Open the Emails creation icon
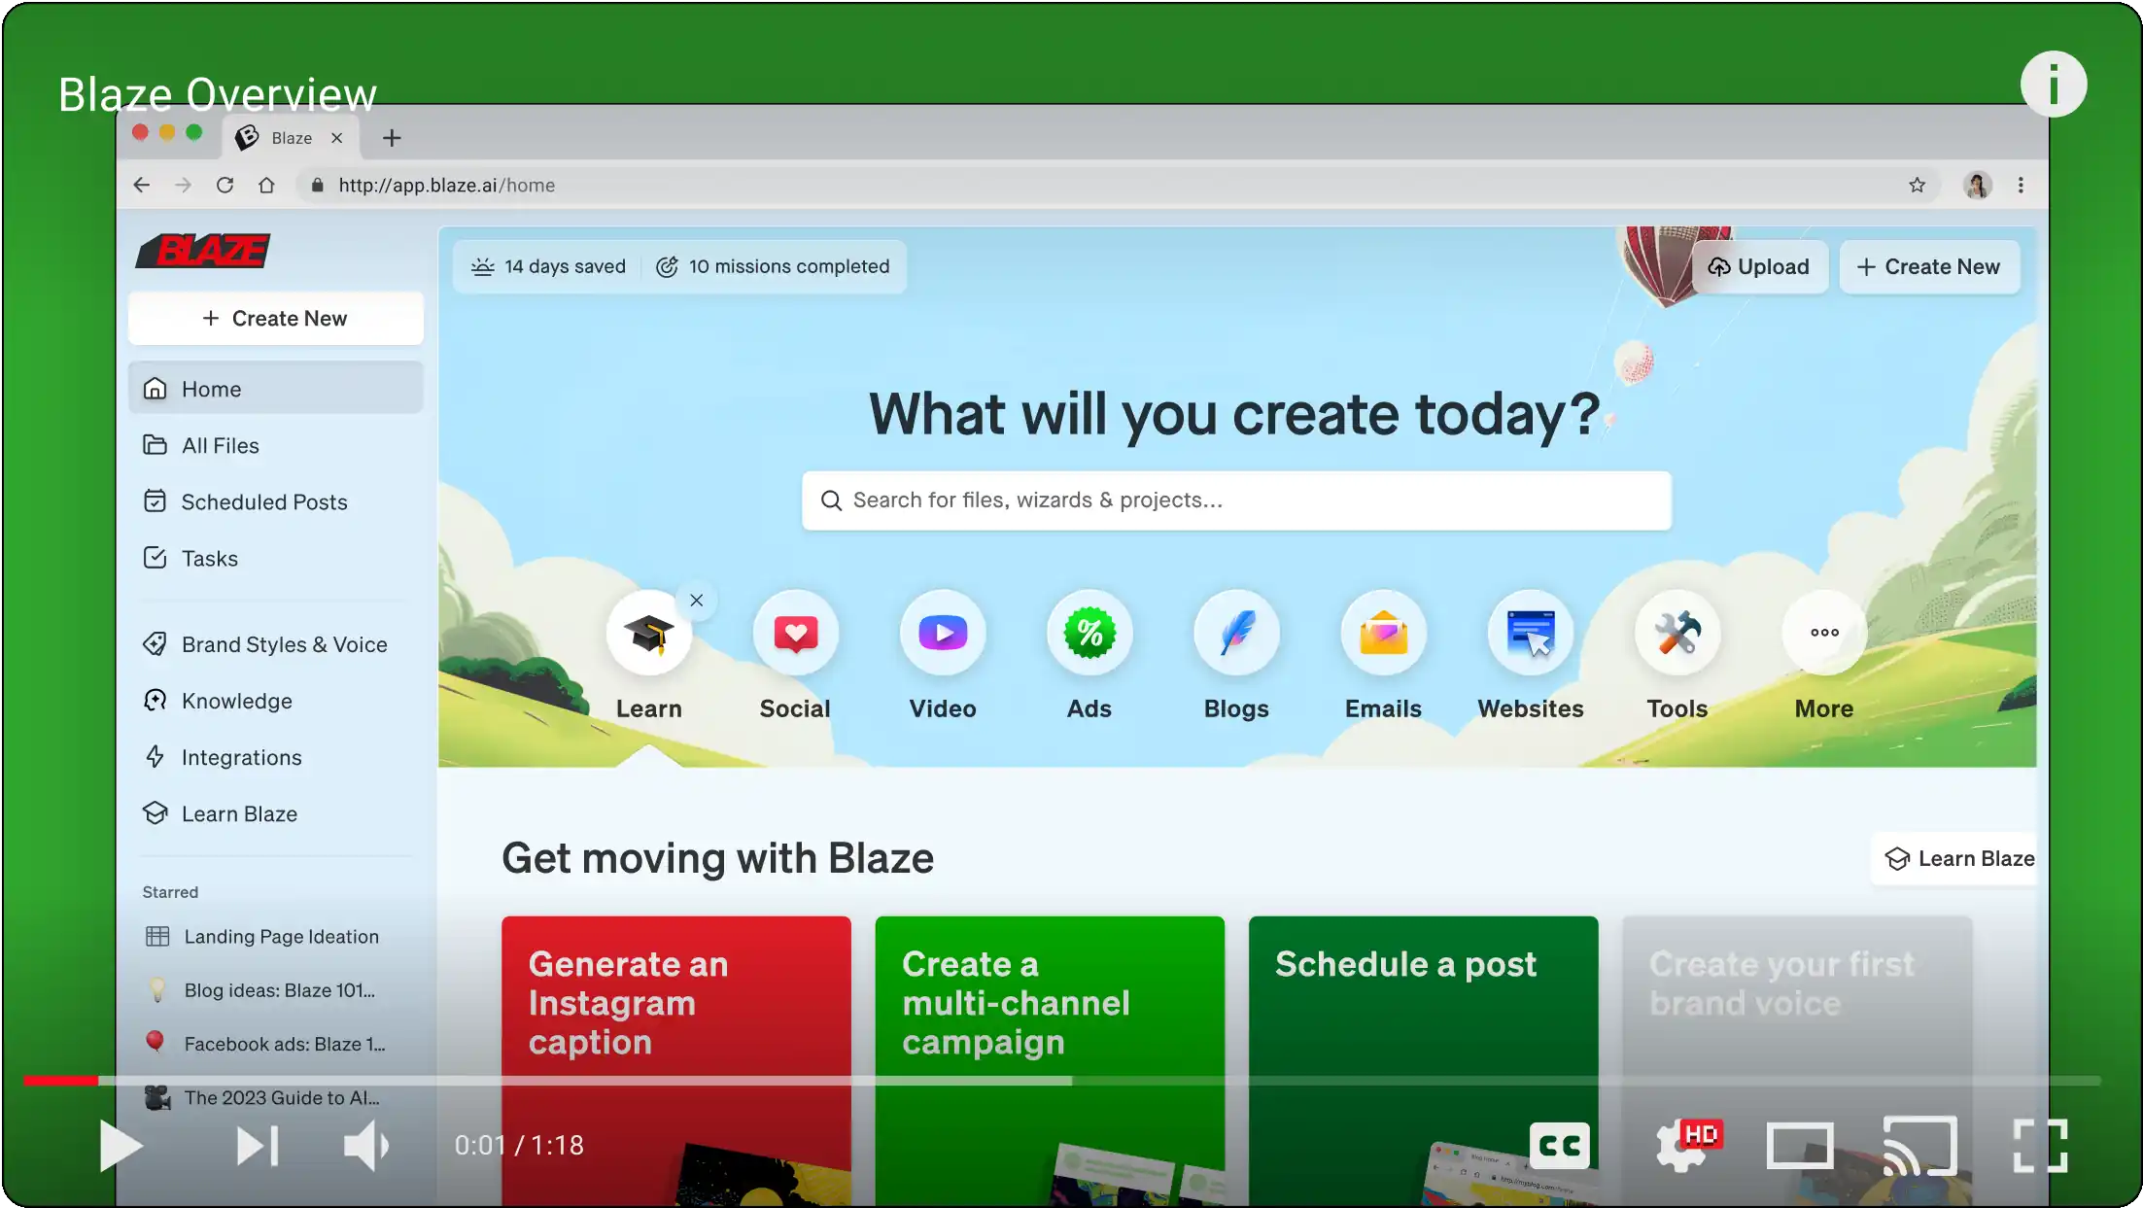 [x=1383, y=633]
